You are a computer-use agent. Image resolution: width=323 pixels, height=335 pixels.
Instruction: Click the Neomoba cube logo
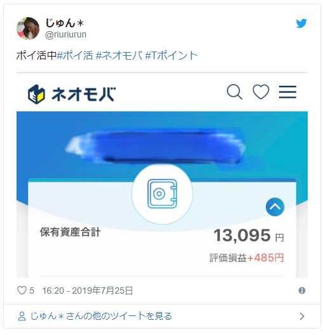point(36,94)
